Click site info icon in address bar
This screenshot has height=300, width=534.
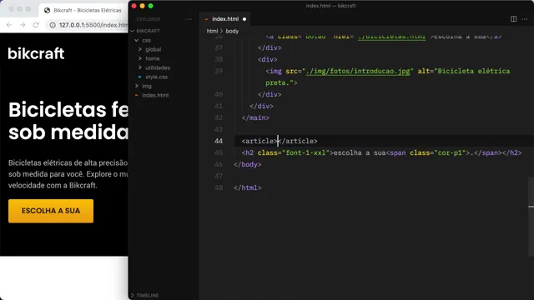[53, 25]
